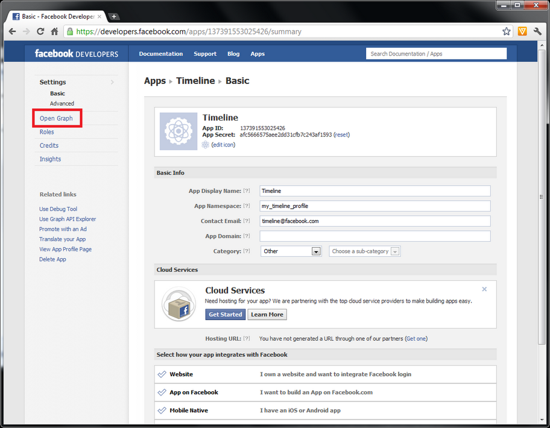The width and height of the screenshot is (550, 428).
Task: Open View App Profile Page link
Action: [x=65, y=249]
